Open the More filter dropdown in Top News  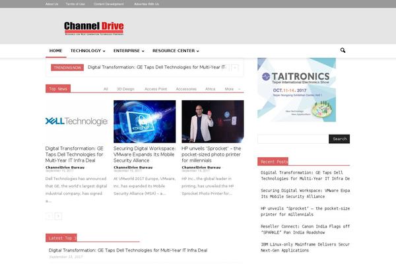(x=232, y=89)
